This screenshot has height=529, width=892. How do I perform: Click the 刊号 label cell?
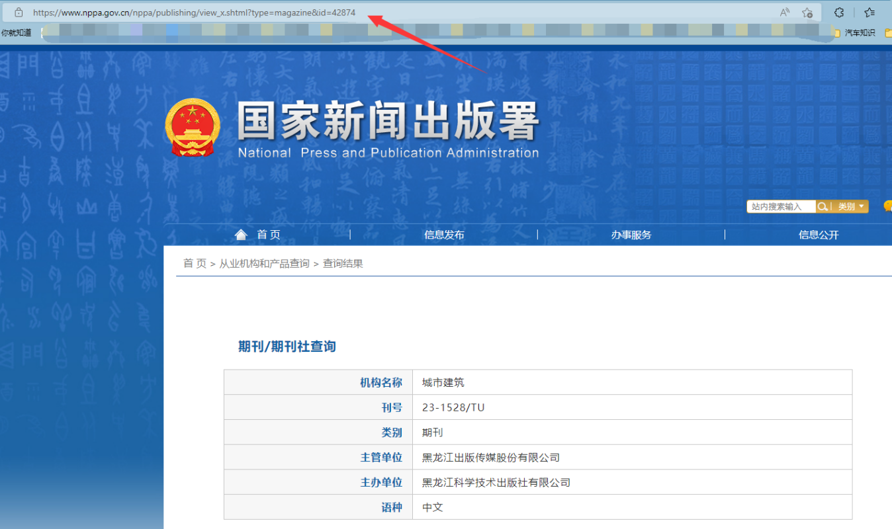point(318,407)
